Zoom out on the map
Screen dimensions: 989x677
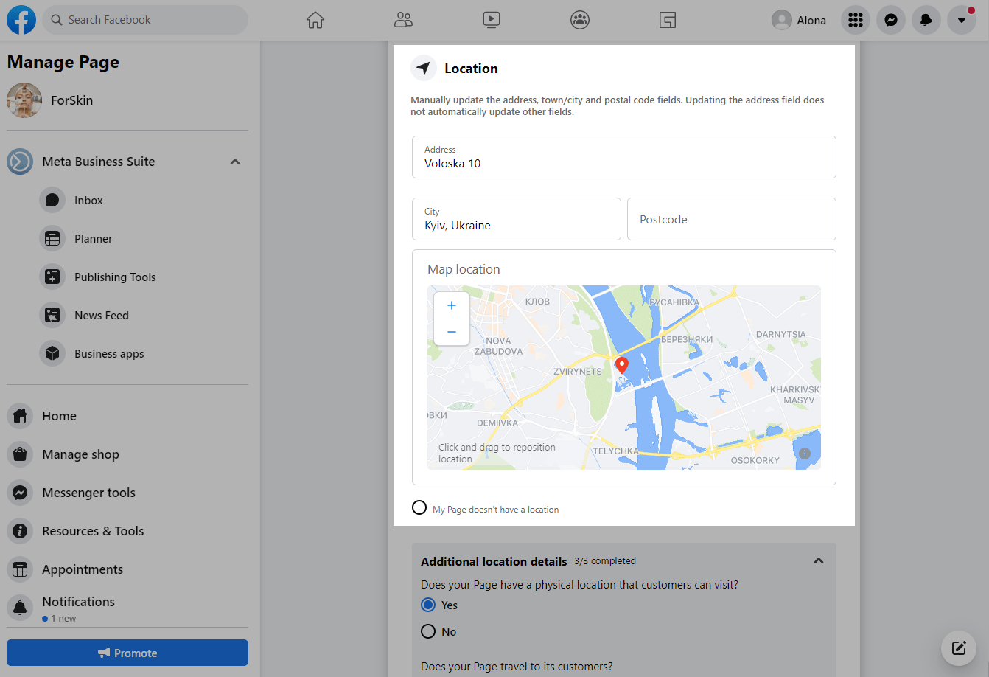pyautogui.click(x=452, y=332)
